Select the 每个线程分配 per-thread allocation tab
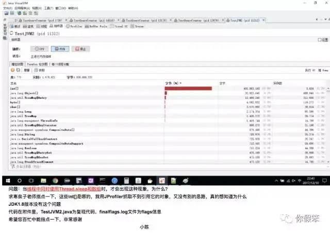 pyautogui.click(x=60, y=64)
